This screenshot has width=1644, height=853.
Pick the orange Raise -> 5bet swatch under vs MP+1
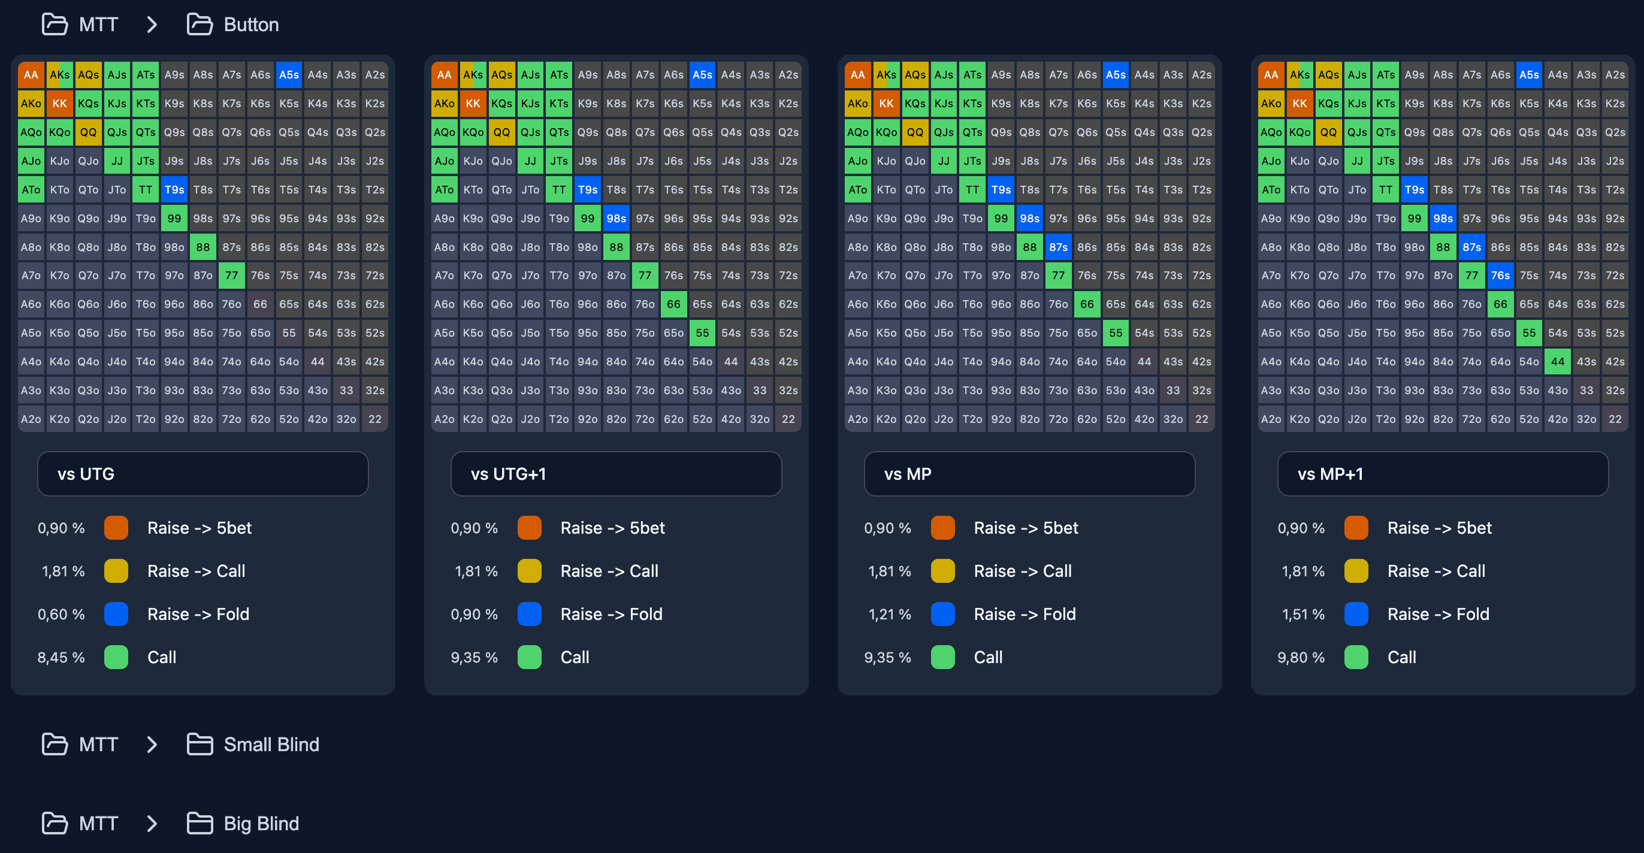point(1356,528)
